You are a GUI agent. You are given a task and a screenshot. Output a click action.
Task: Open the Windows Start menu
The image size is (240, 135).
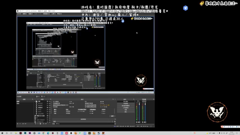(x=2, y=133)
